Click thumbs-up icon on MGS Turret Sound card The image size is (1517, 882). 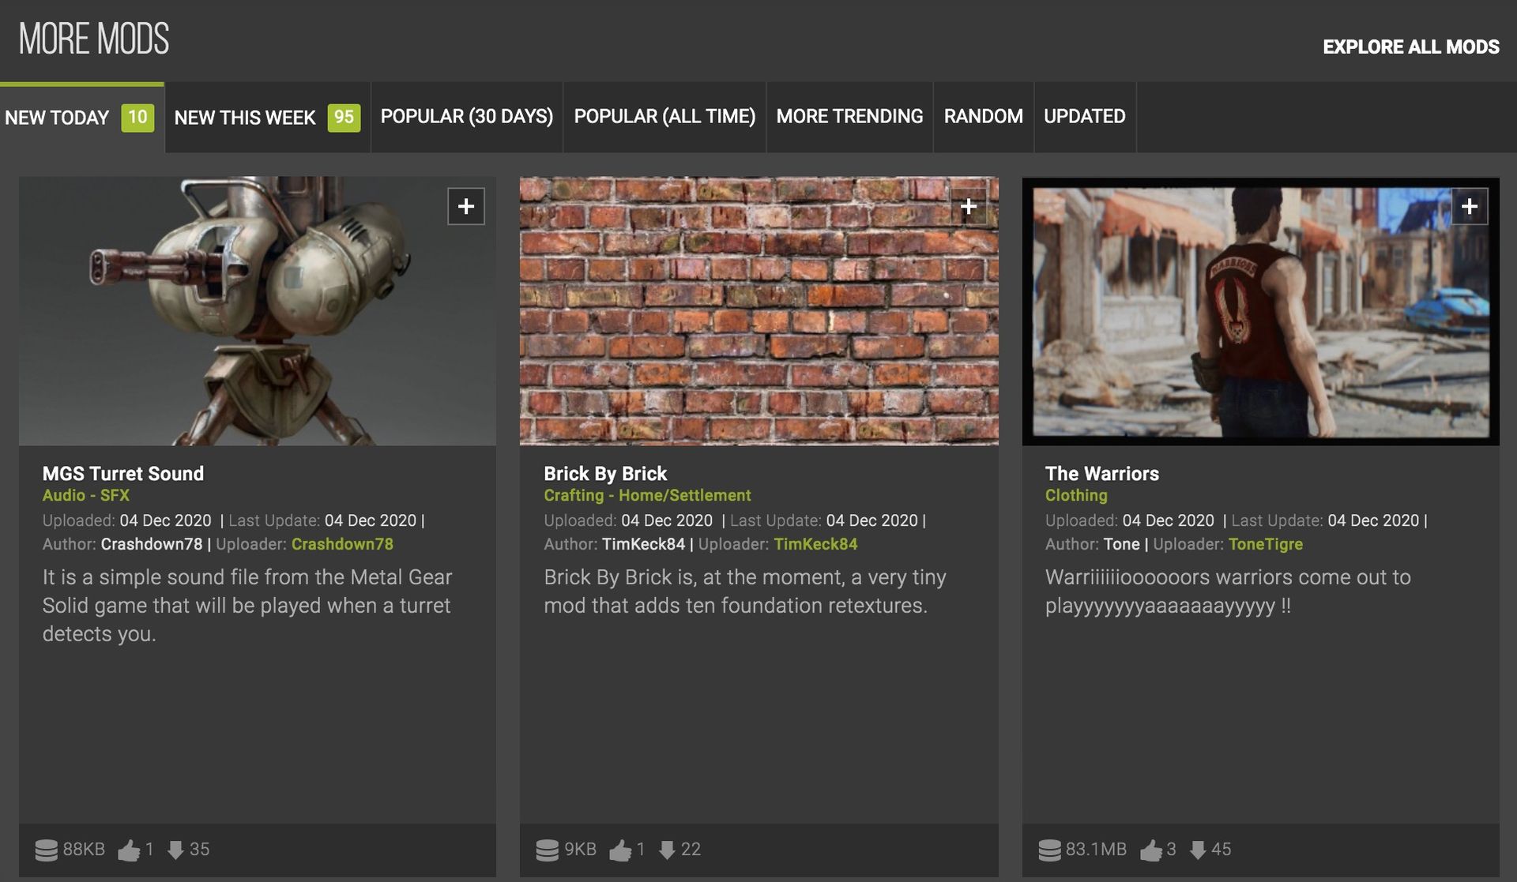[129, 850]
